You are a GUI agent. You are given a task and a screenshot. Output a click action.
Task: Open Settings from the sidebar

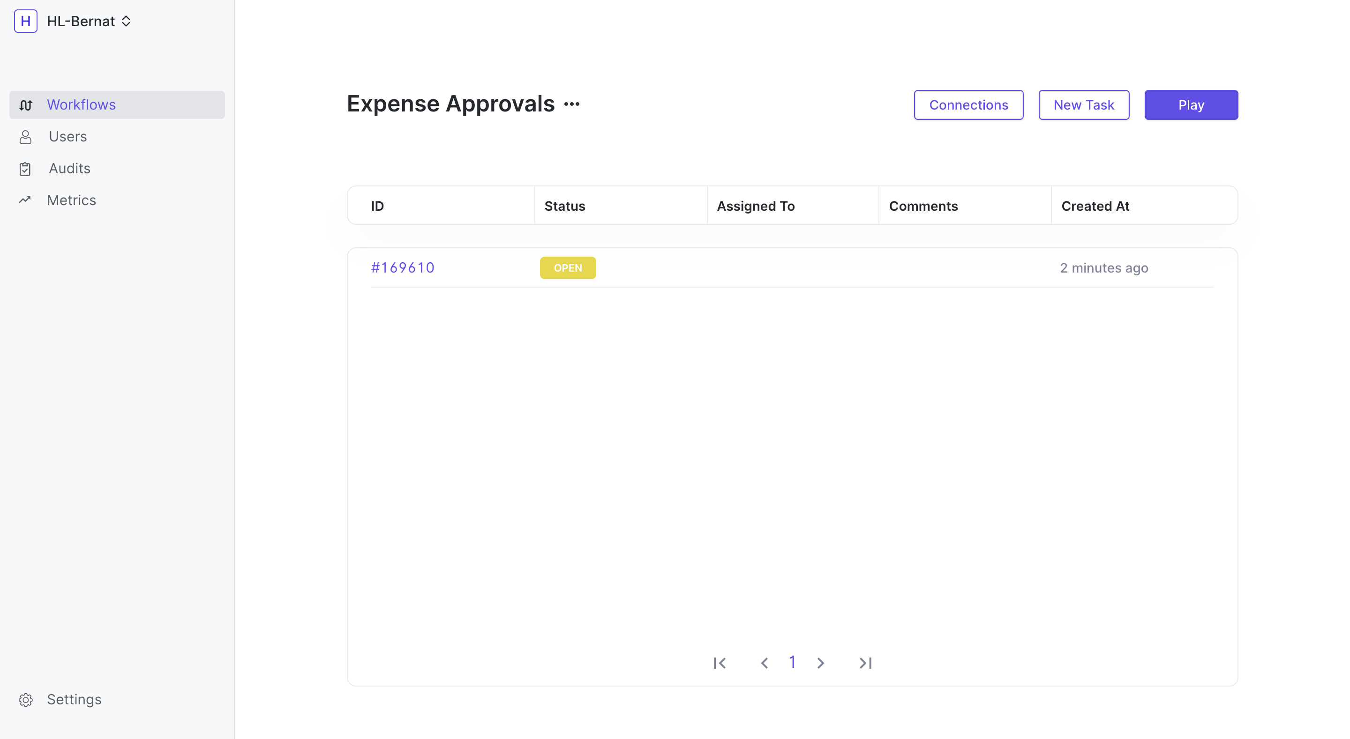pyautogui.click(x=74, y=700)
